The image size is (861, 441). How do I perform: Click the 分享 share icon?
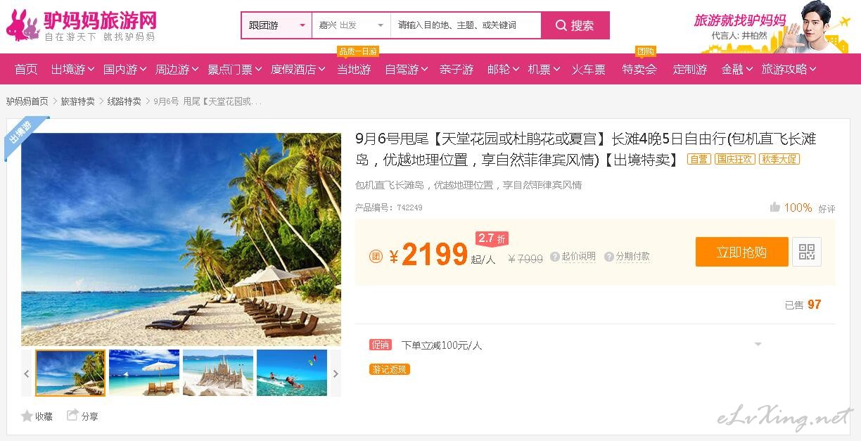(72, 415)
